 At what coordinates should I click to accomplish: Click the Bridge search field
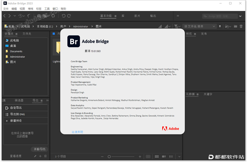point(220,16)
